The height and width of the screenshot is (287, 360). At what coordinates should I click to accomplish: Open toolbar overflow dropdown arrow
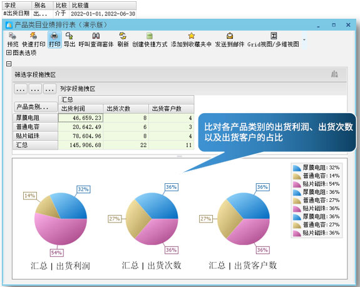point(304,40)
